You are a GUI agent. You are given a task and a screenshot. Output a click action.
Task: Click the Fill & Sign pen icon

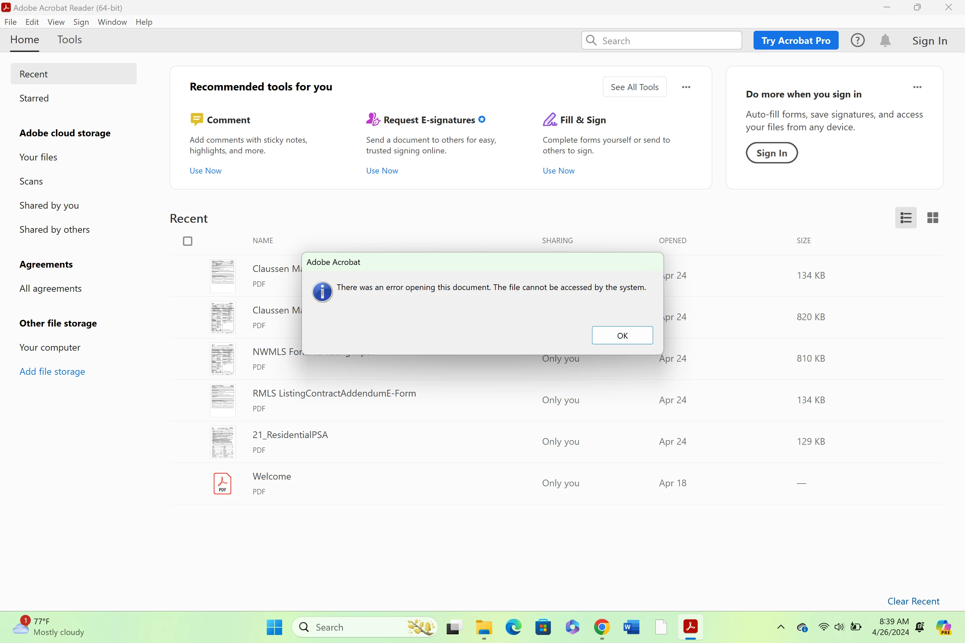(550, 119)
